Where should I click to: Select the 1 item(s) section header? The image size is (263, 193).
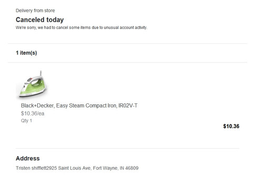click(x=26, y=53)
